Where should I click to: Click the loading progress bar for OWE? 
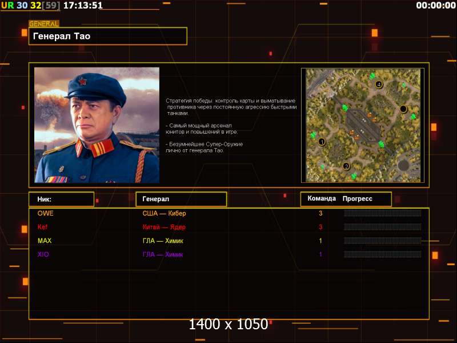(382, 213)
